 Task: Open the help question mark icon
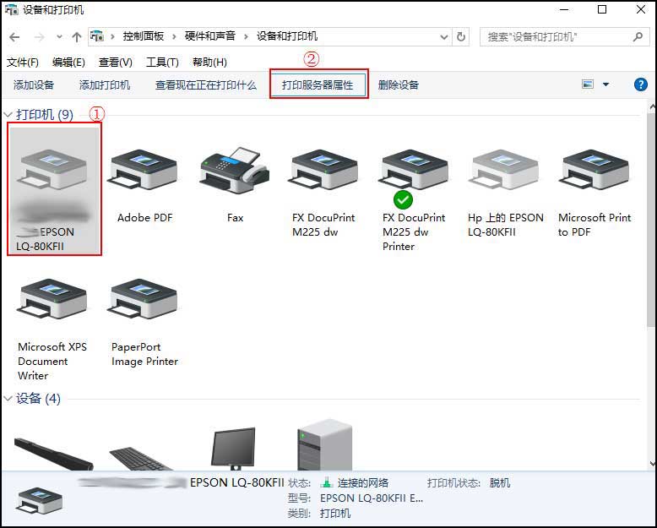tap(641, 84)
